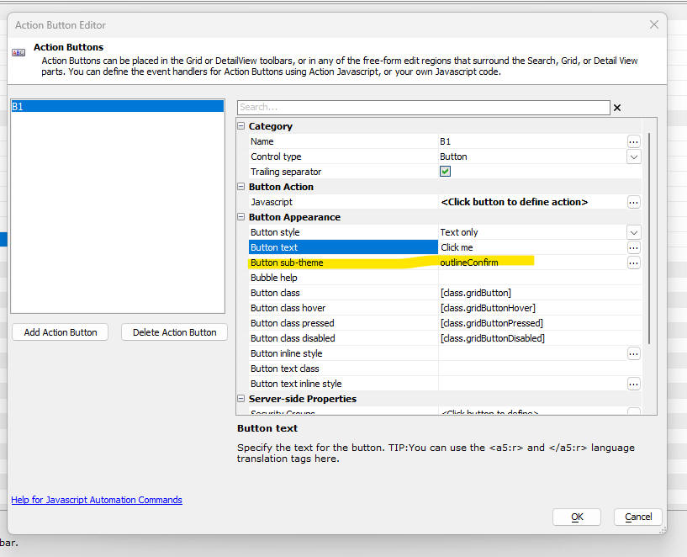Click the Action Buttons ABC header icon
This screenshot has width=687, height=557.
[x=18, y=53]
